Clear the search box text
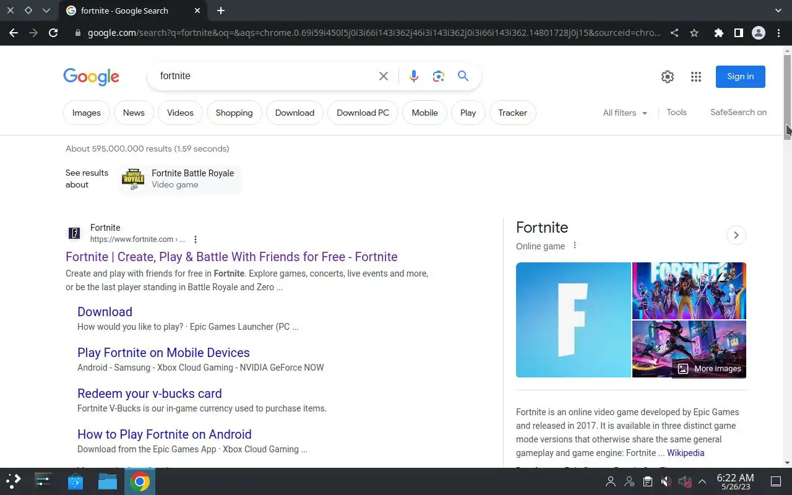This screenshot has height=495, width=792. [x=384, y=76]
